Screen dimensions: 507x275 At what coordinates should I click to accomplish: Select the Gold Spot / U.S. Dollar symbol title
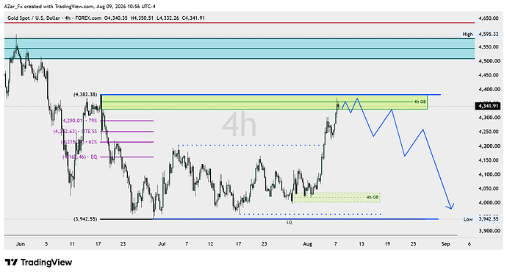click(x=34, y=18)
